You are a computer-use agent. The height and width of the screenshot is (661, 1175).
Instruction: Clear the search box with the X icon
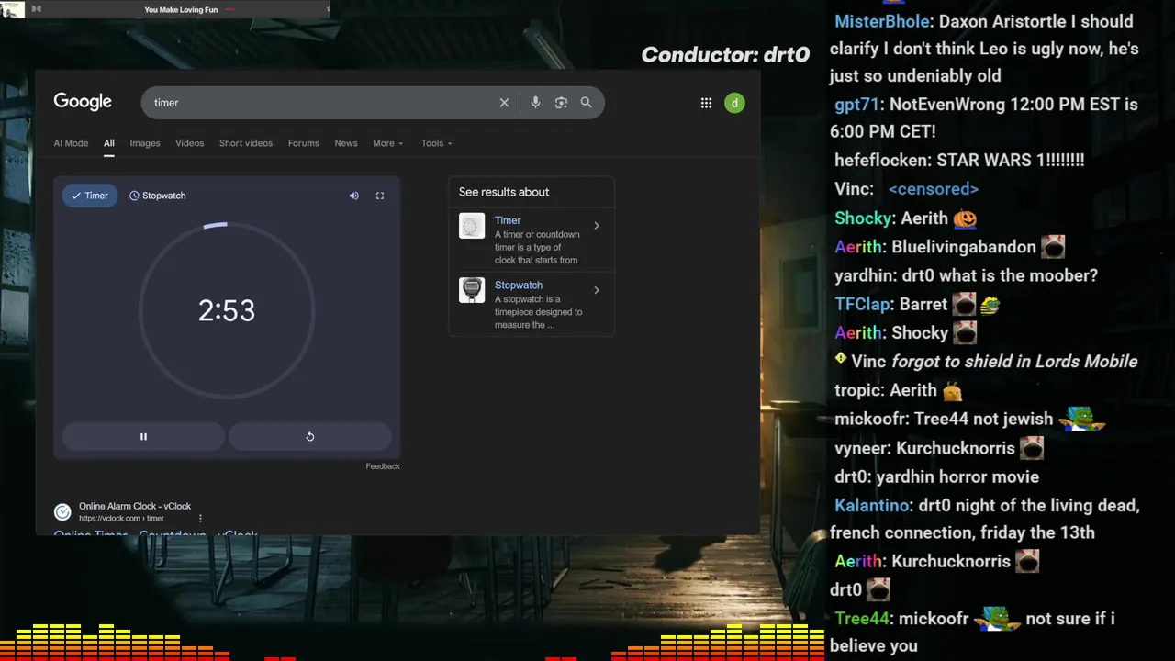pyautogui.click(x=504, y=103)
